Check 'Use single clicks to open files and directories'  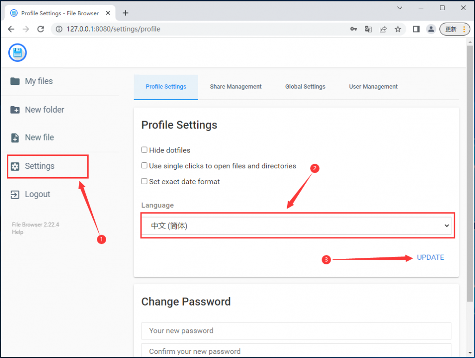tap(144, 166)
